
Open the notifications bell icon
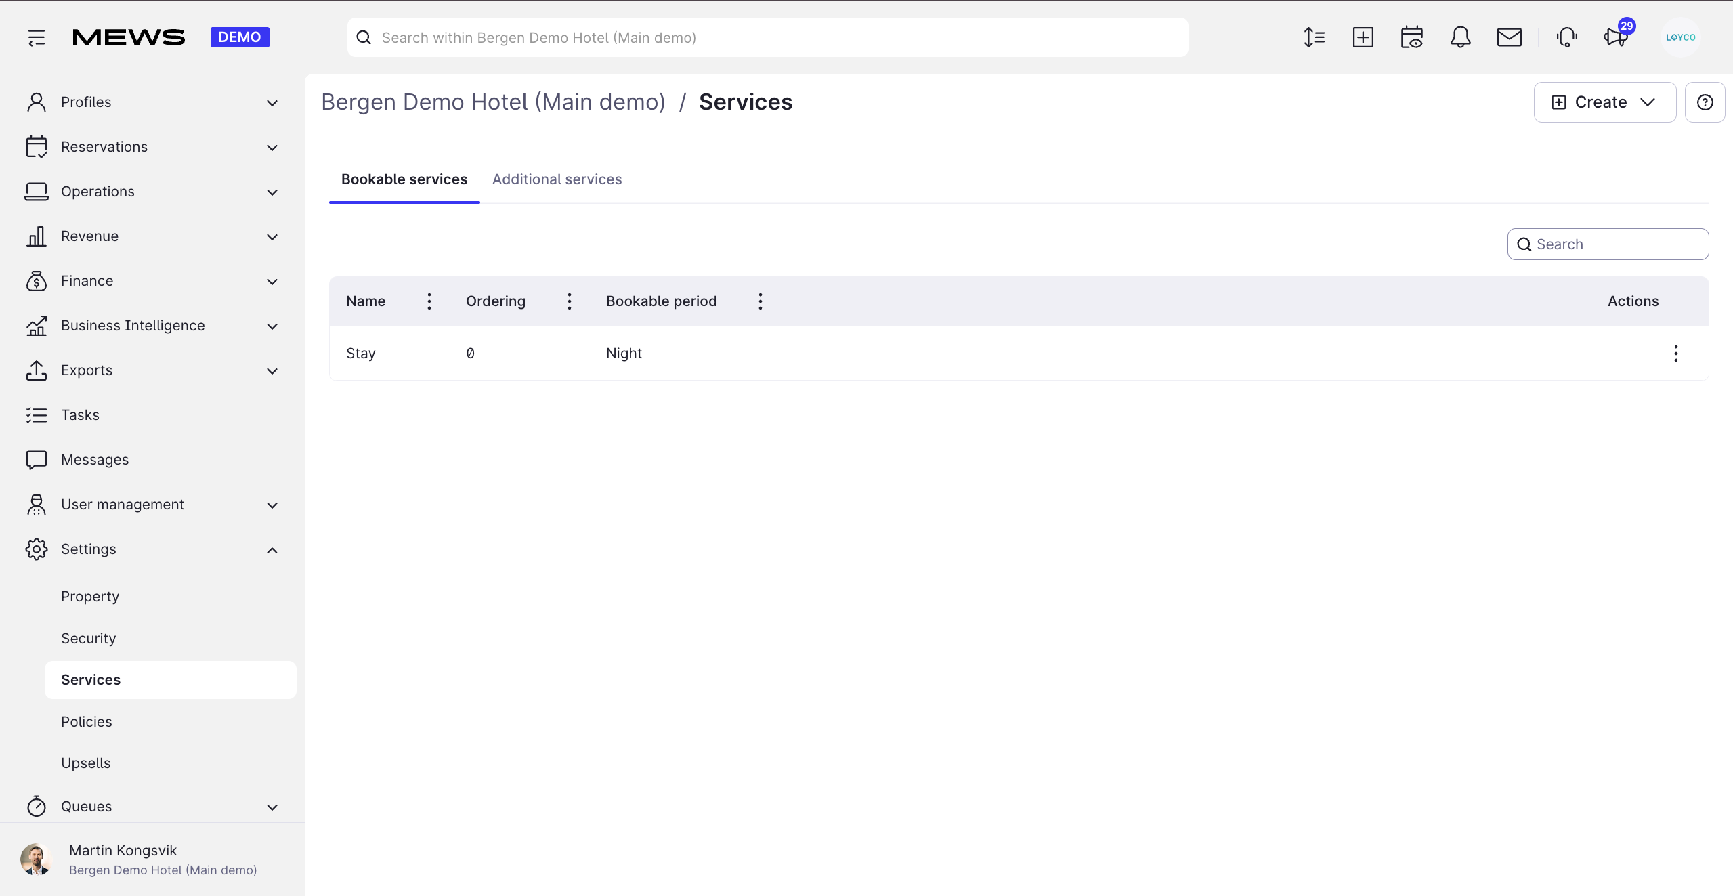pyautogui.click(x=1460, y=37)
